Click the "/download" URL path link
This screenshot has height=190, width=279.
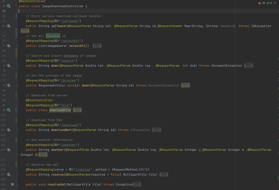click(x=70, y=125)
